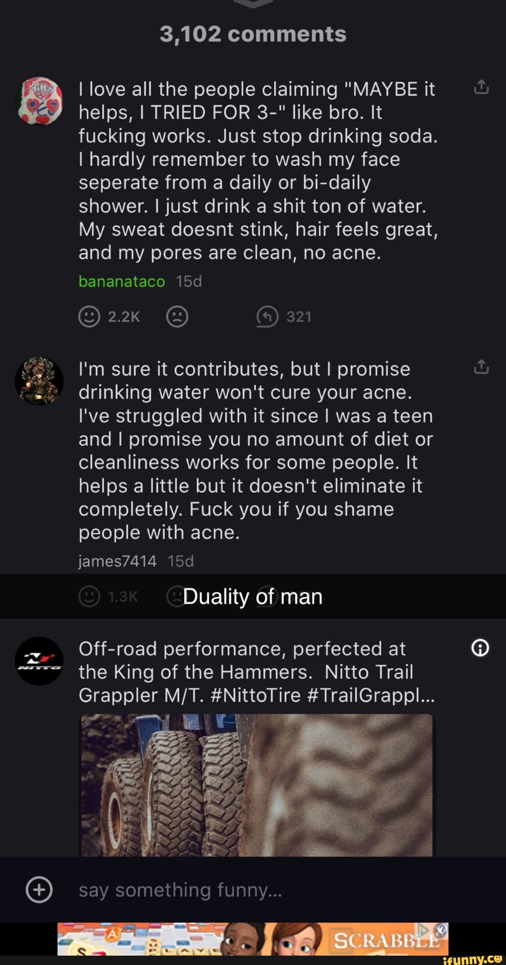Viewport: 506px width, 965px height.
Task: Open the james7414 username link
Action: (118, 561)
